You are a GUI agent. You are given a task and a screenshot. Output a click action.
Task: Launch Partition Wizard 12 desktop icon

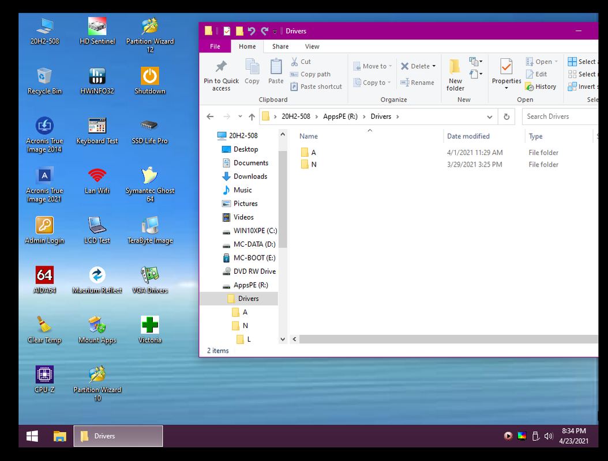click(149, 35)
